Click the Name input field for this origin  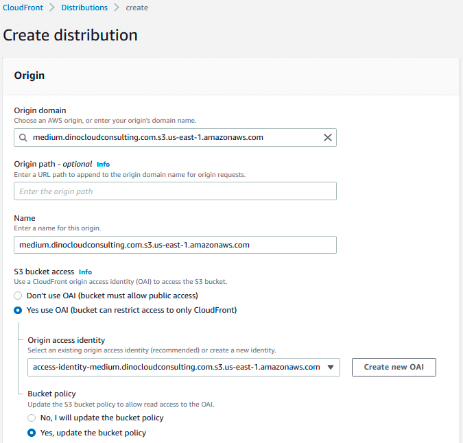tap(175, 245)
